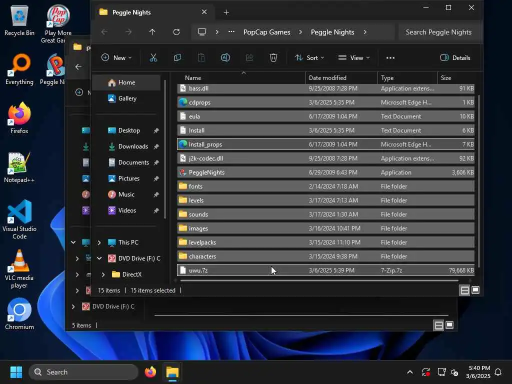Open the New dropdown menu
Screen dimensions: 512x384
tap(116, 58)
